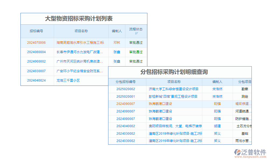Open subcontract number 2024040002
The image size is (269, 161).
pos(126,126)
